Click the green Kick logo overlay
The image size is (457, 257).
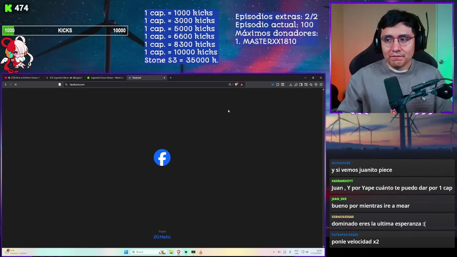pyautogui.click(x=8, y=8)
